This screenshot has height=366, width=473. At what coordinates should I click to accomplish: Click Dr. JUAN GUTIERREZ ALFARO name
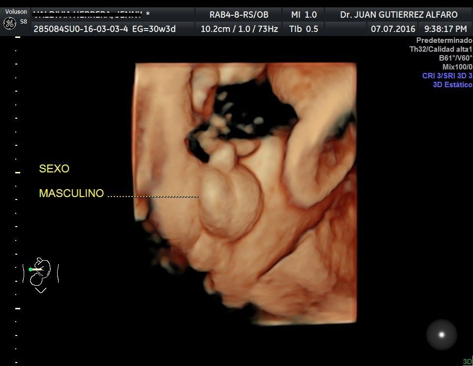tap(399, 14)
